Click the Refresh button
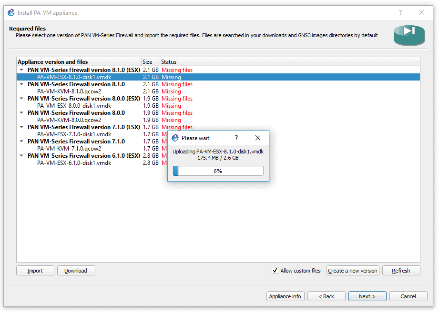Screen dimensions: 439x314 coord(401,270)
